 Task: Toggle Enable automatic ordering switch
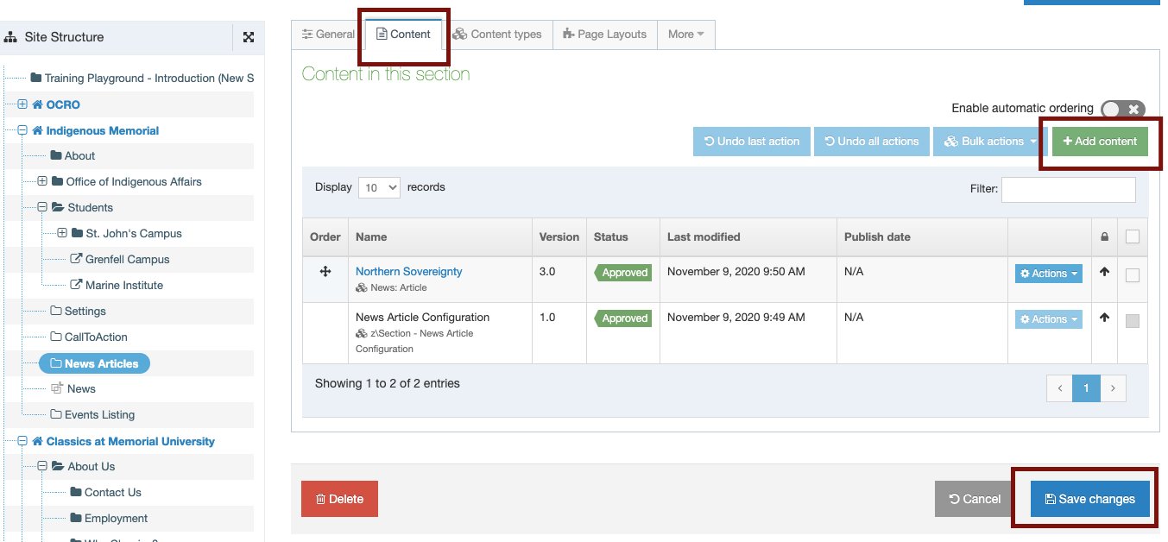(1123, 109)
